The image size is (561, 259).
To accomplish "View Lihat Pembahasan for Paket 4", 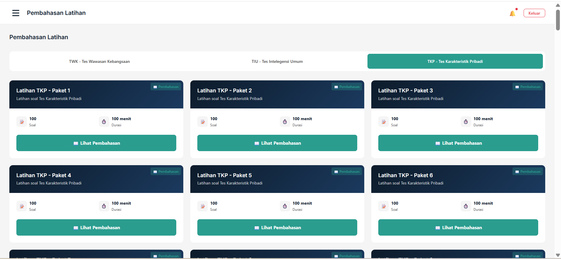I will tap(96, 227).
